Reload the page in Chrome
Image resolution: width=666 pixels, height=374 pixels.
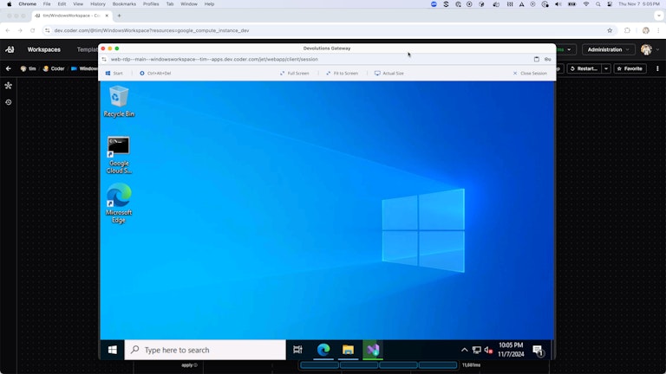point(32,30)
